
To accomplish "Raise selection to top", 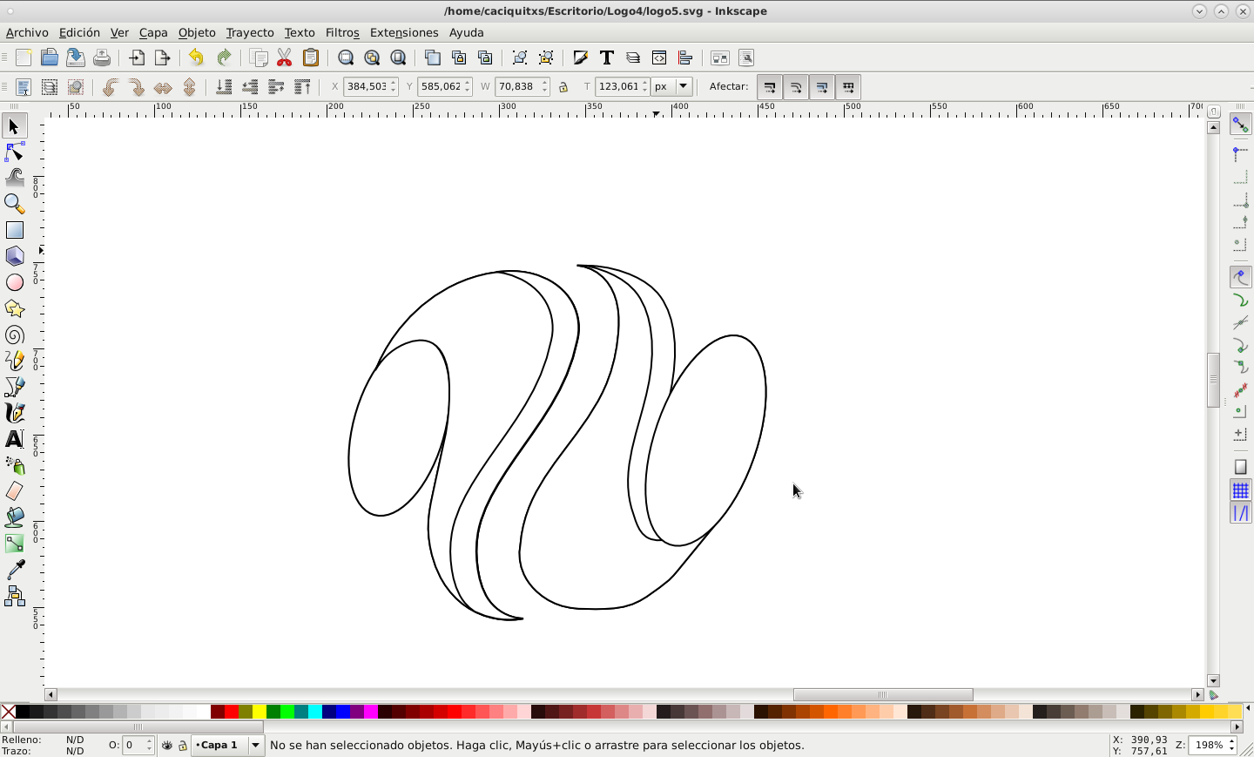I will [x=302, y=87].
